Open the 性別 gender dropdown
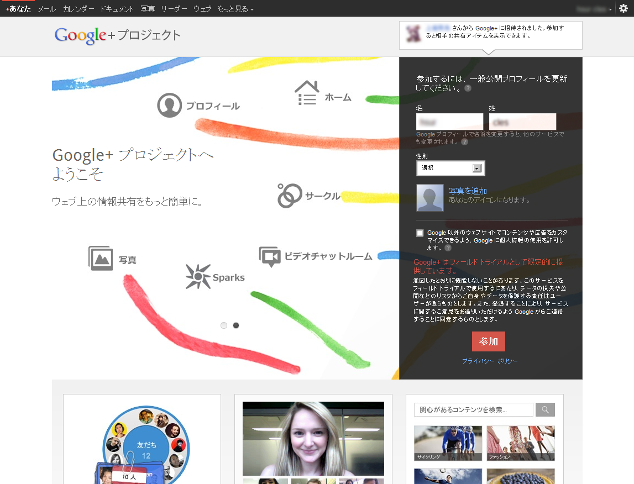Image resolution: width=634 pixels, height=484 pixels. (450, 168)
